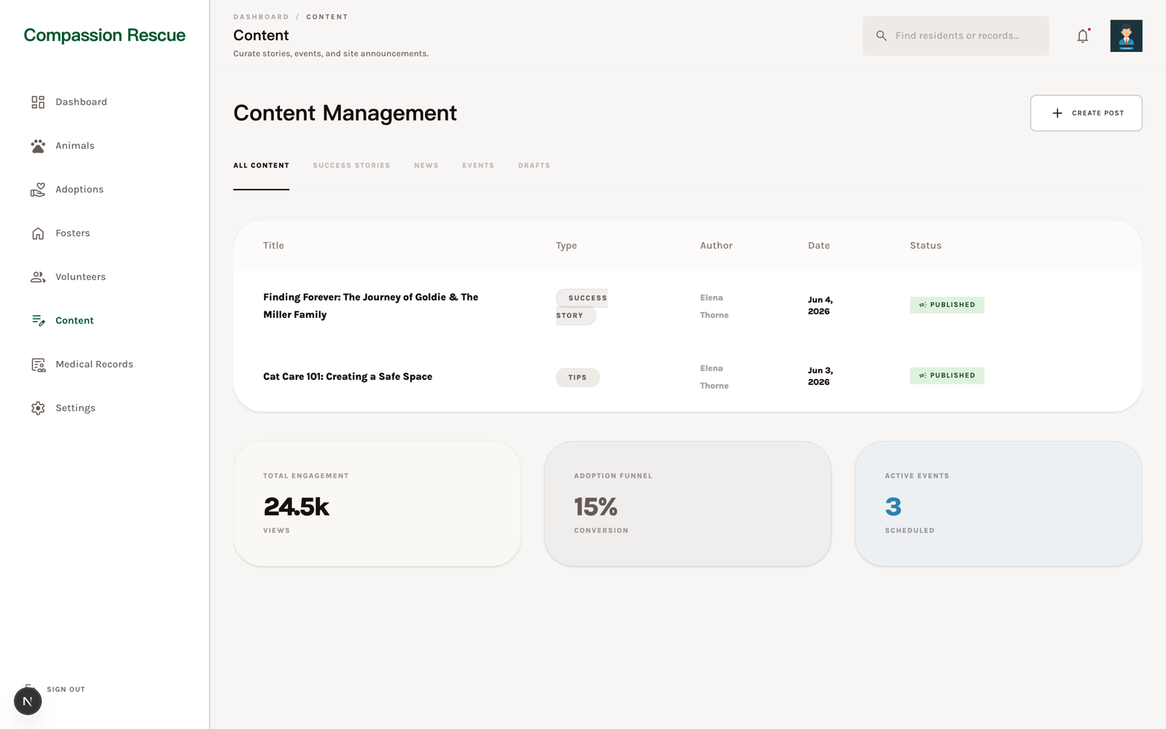Click the Volunteers people icon
Image resolution: width=1166 pixels, height=729 pixels.
click(x=38, y=277)
